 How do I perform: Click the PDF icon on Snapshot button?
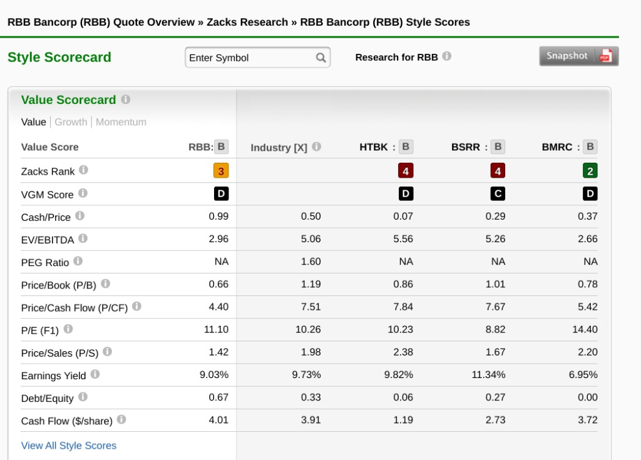tap(605, 56)
